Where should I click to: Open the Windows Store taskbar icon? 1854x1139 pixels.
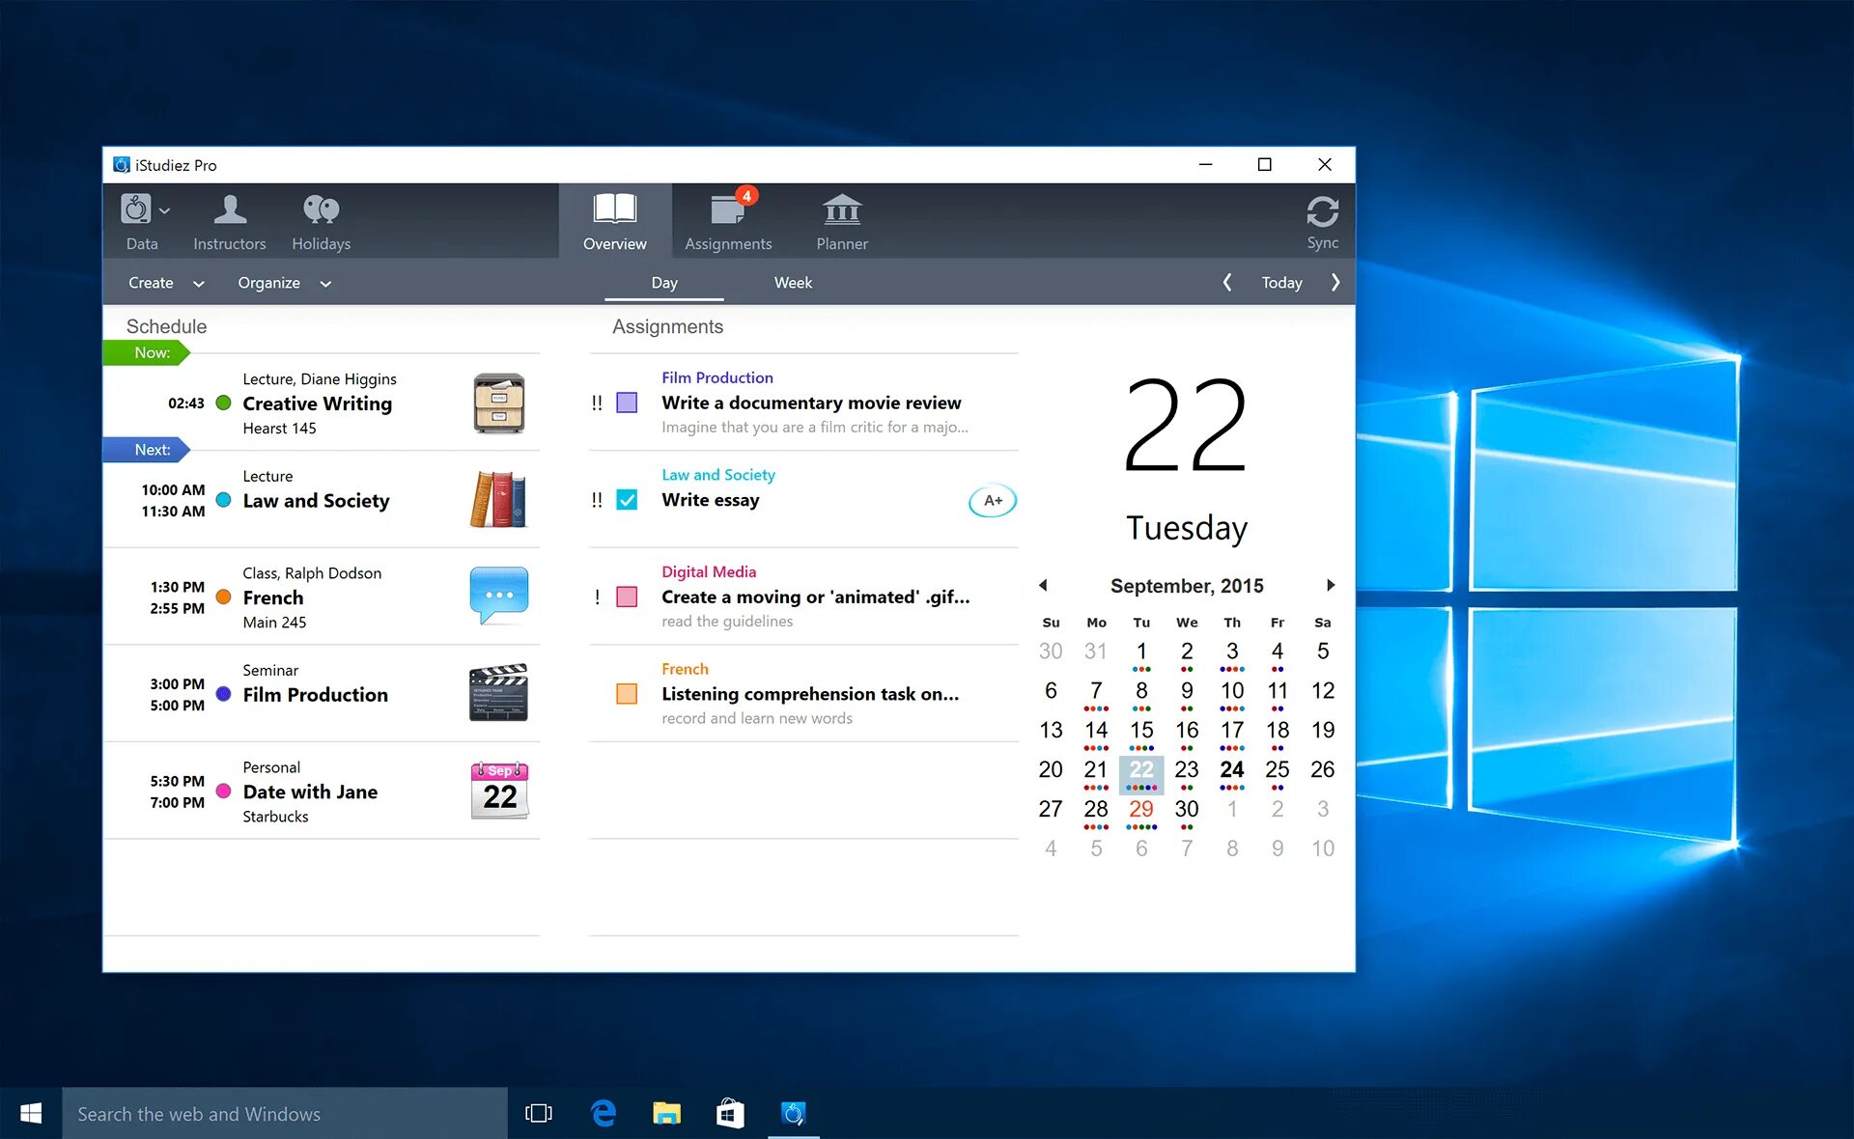pos(730,1113)
